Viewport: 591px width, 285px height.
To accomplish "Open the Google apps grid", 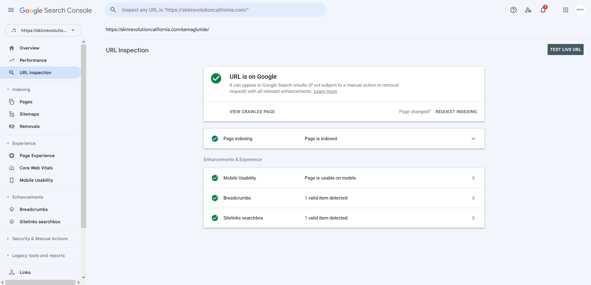I will [566, 10].
